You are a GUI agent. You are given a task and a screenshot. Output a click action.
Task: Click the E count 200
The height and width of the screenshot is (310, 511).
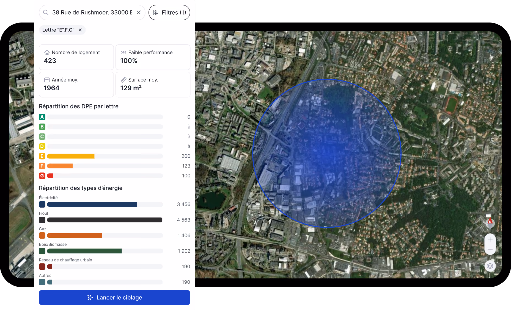point(186,156)
